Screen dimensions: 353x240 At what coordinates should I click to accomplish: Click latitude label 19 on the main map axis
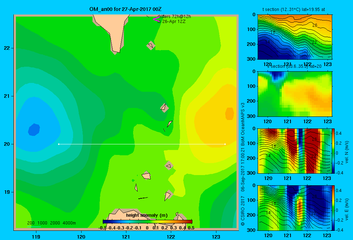pos(7,192)
